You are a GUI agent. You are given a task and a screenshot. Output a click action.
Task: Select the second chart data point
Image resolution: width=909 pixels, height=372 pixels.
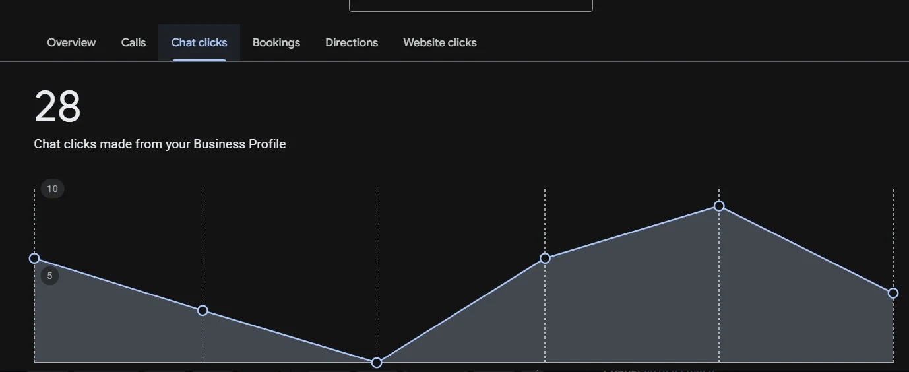(203, 310)
